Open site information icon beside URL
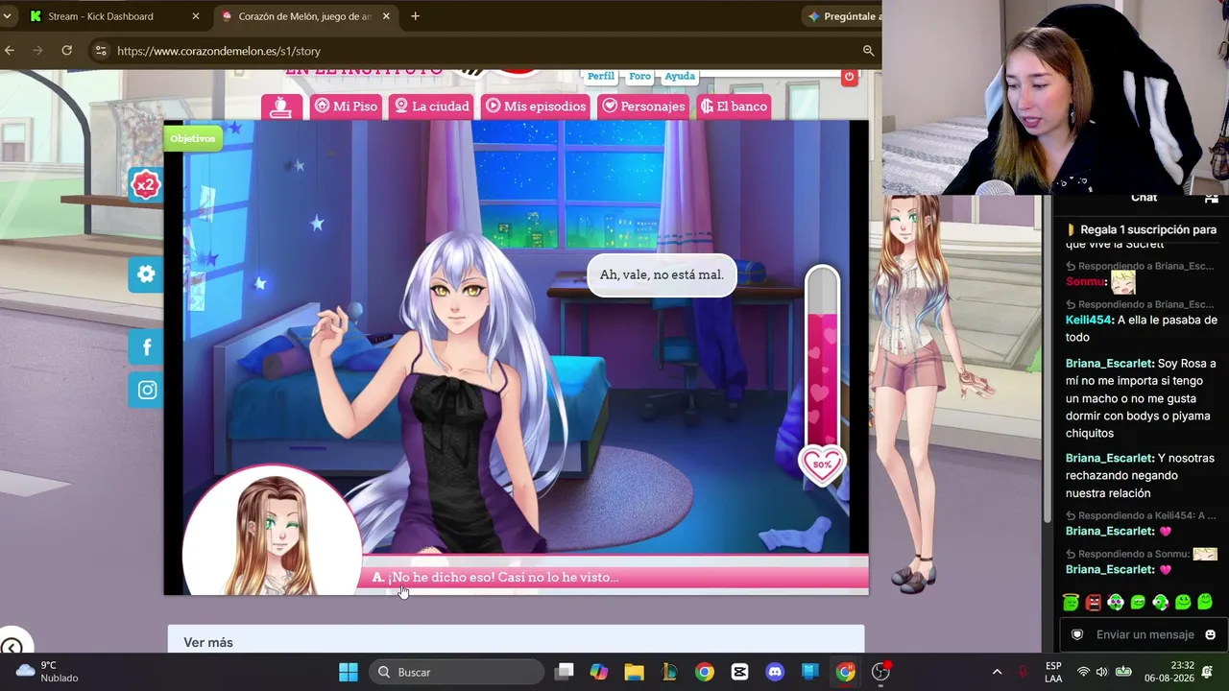Viewport: 1229px width, 691px height. (x=100, y=51)
